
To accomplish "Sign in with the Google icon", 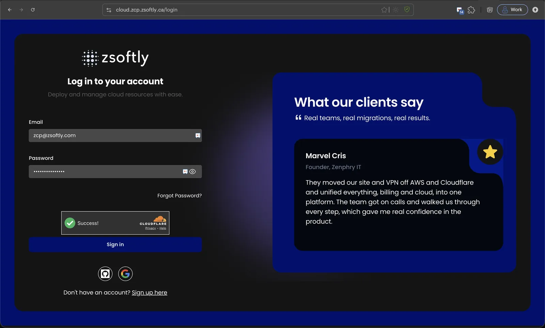I will click(x=125, y=274).
